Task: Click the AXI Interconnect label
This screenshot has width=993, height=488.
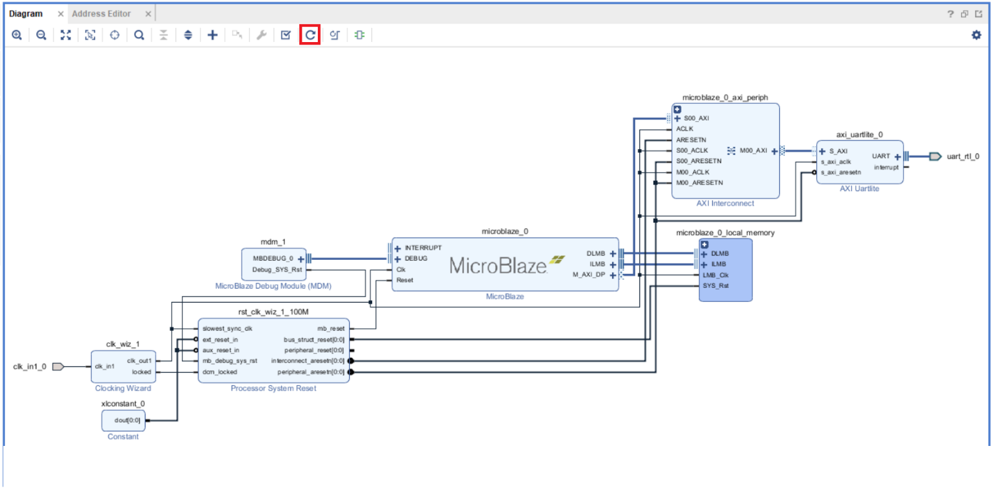Action: (726, 204)
